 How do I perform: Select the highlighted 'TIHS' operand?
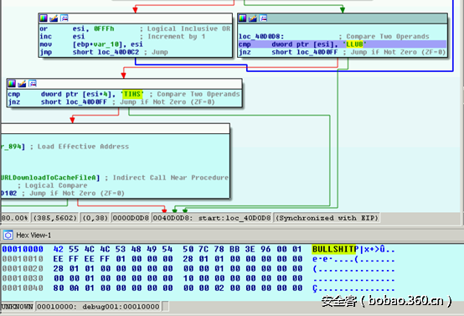click(132, 94)
